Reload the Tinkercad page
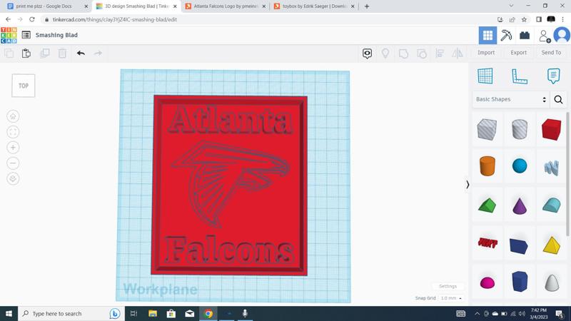571x321 pixels. coord(32,19)
